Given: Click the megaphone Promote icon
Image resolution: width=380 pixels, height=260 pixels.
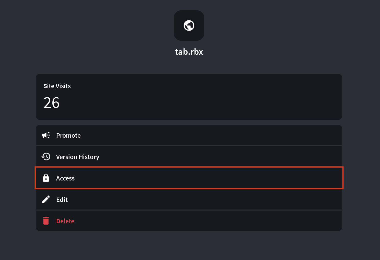Looking at the screenshot, I should (x=46, y=135).
